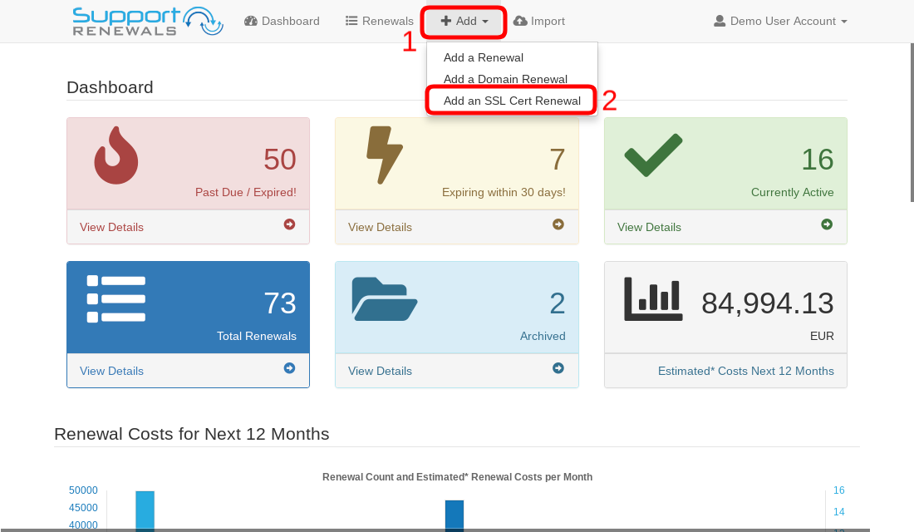
Task: Click the 45000 axis label
Action: [x=83, y=508]
